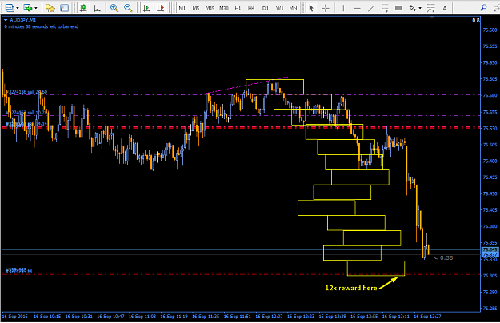
Task: Select the MN monthly timeframe
Action: point(293,8)
